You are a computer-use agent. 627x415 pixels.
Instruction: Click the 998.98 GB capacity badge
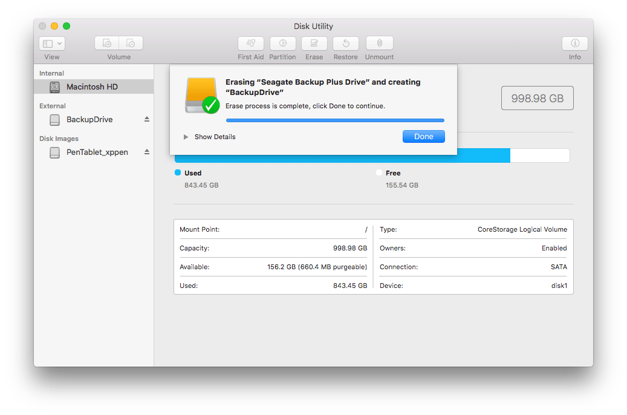tap(537, 97)
